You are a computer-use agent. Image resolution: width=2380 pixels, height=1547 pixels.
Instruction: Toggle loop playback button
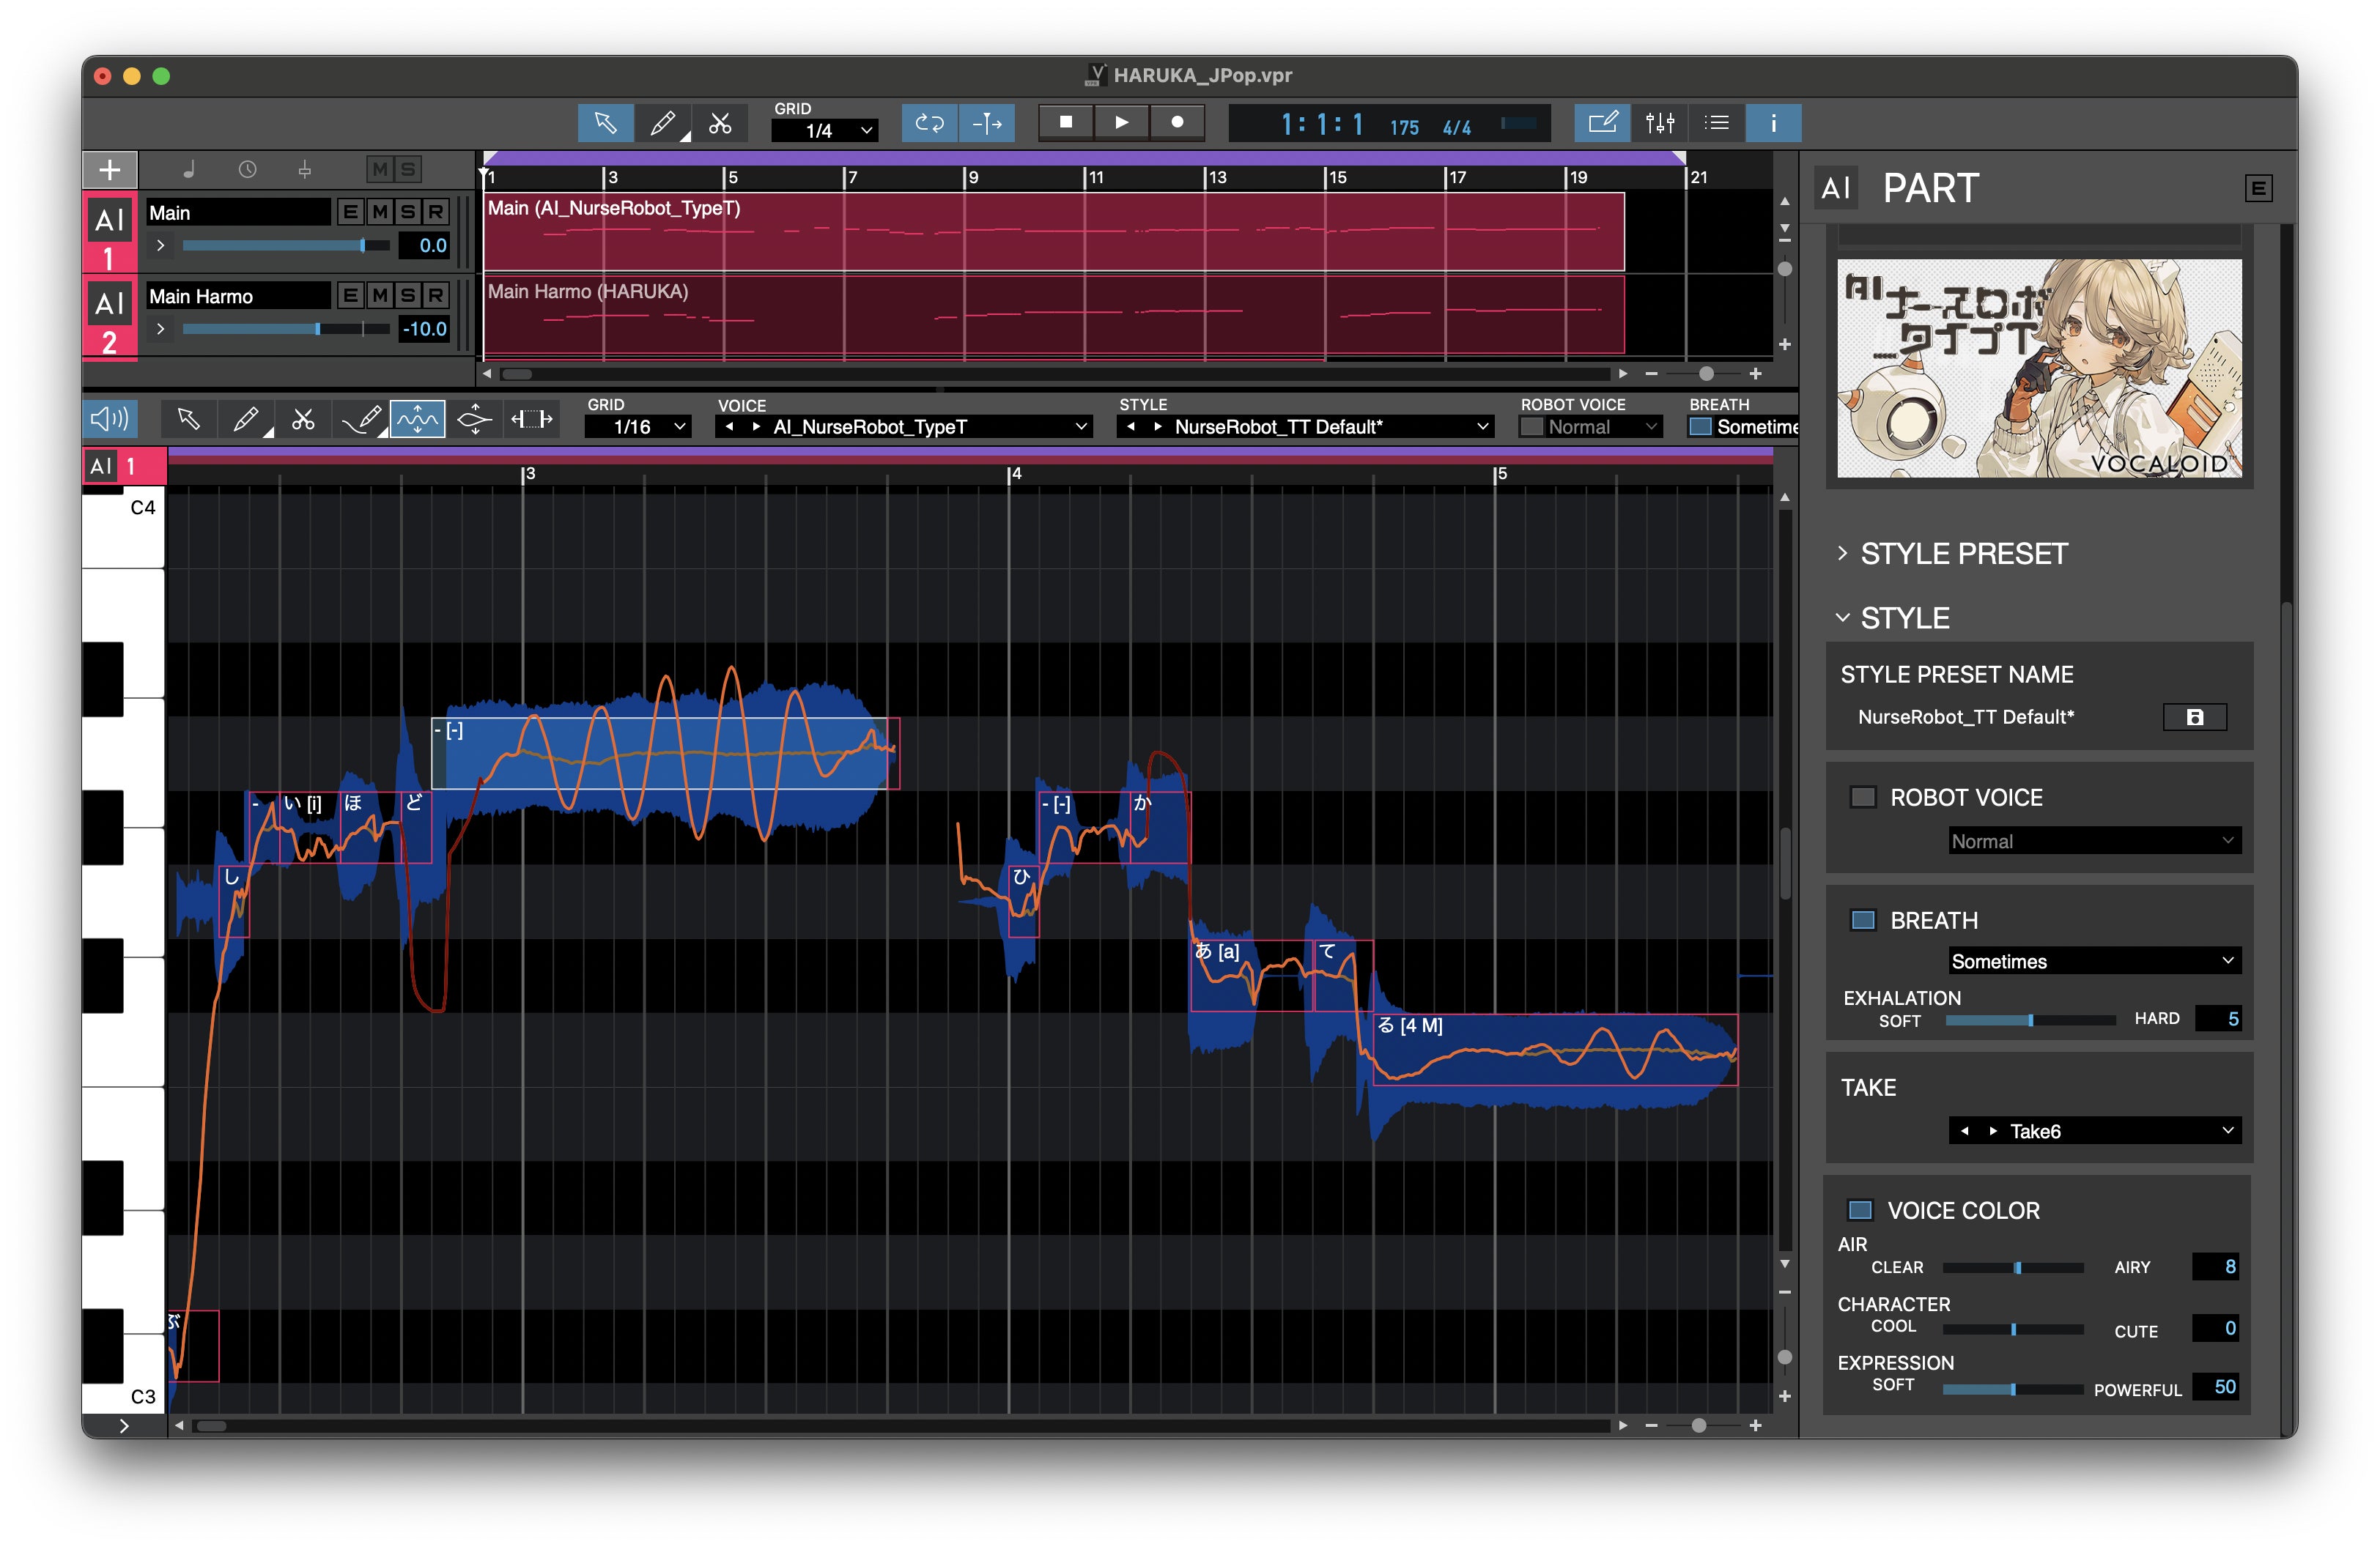click(x=929, y=123)
